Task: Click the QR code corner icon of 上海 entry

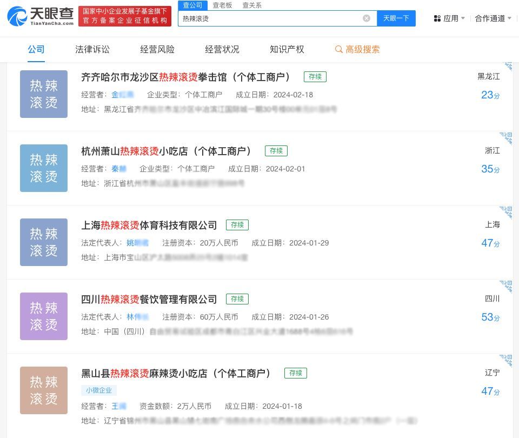Action: pos(507,212)
